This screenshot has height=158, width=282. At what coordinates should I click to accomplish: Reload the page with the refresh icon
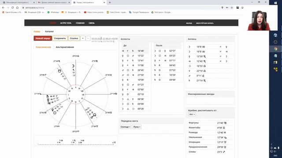pos(13,8)
